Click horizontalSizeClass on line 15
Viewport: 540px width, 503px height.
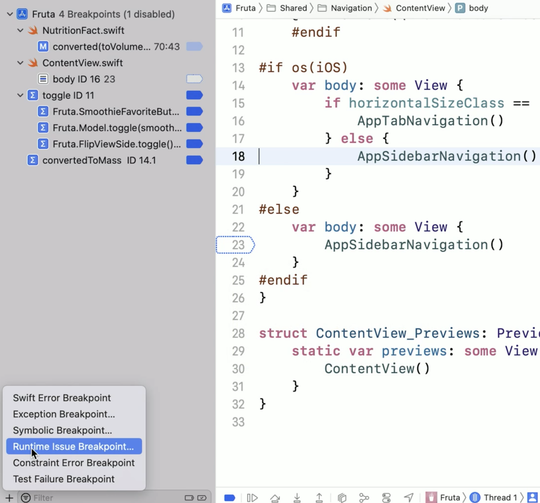(x=426, y=103)
